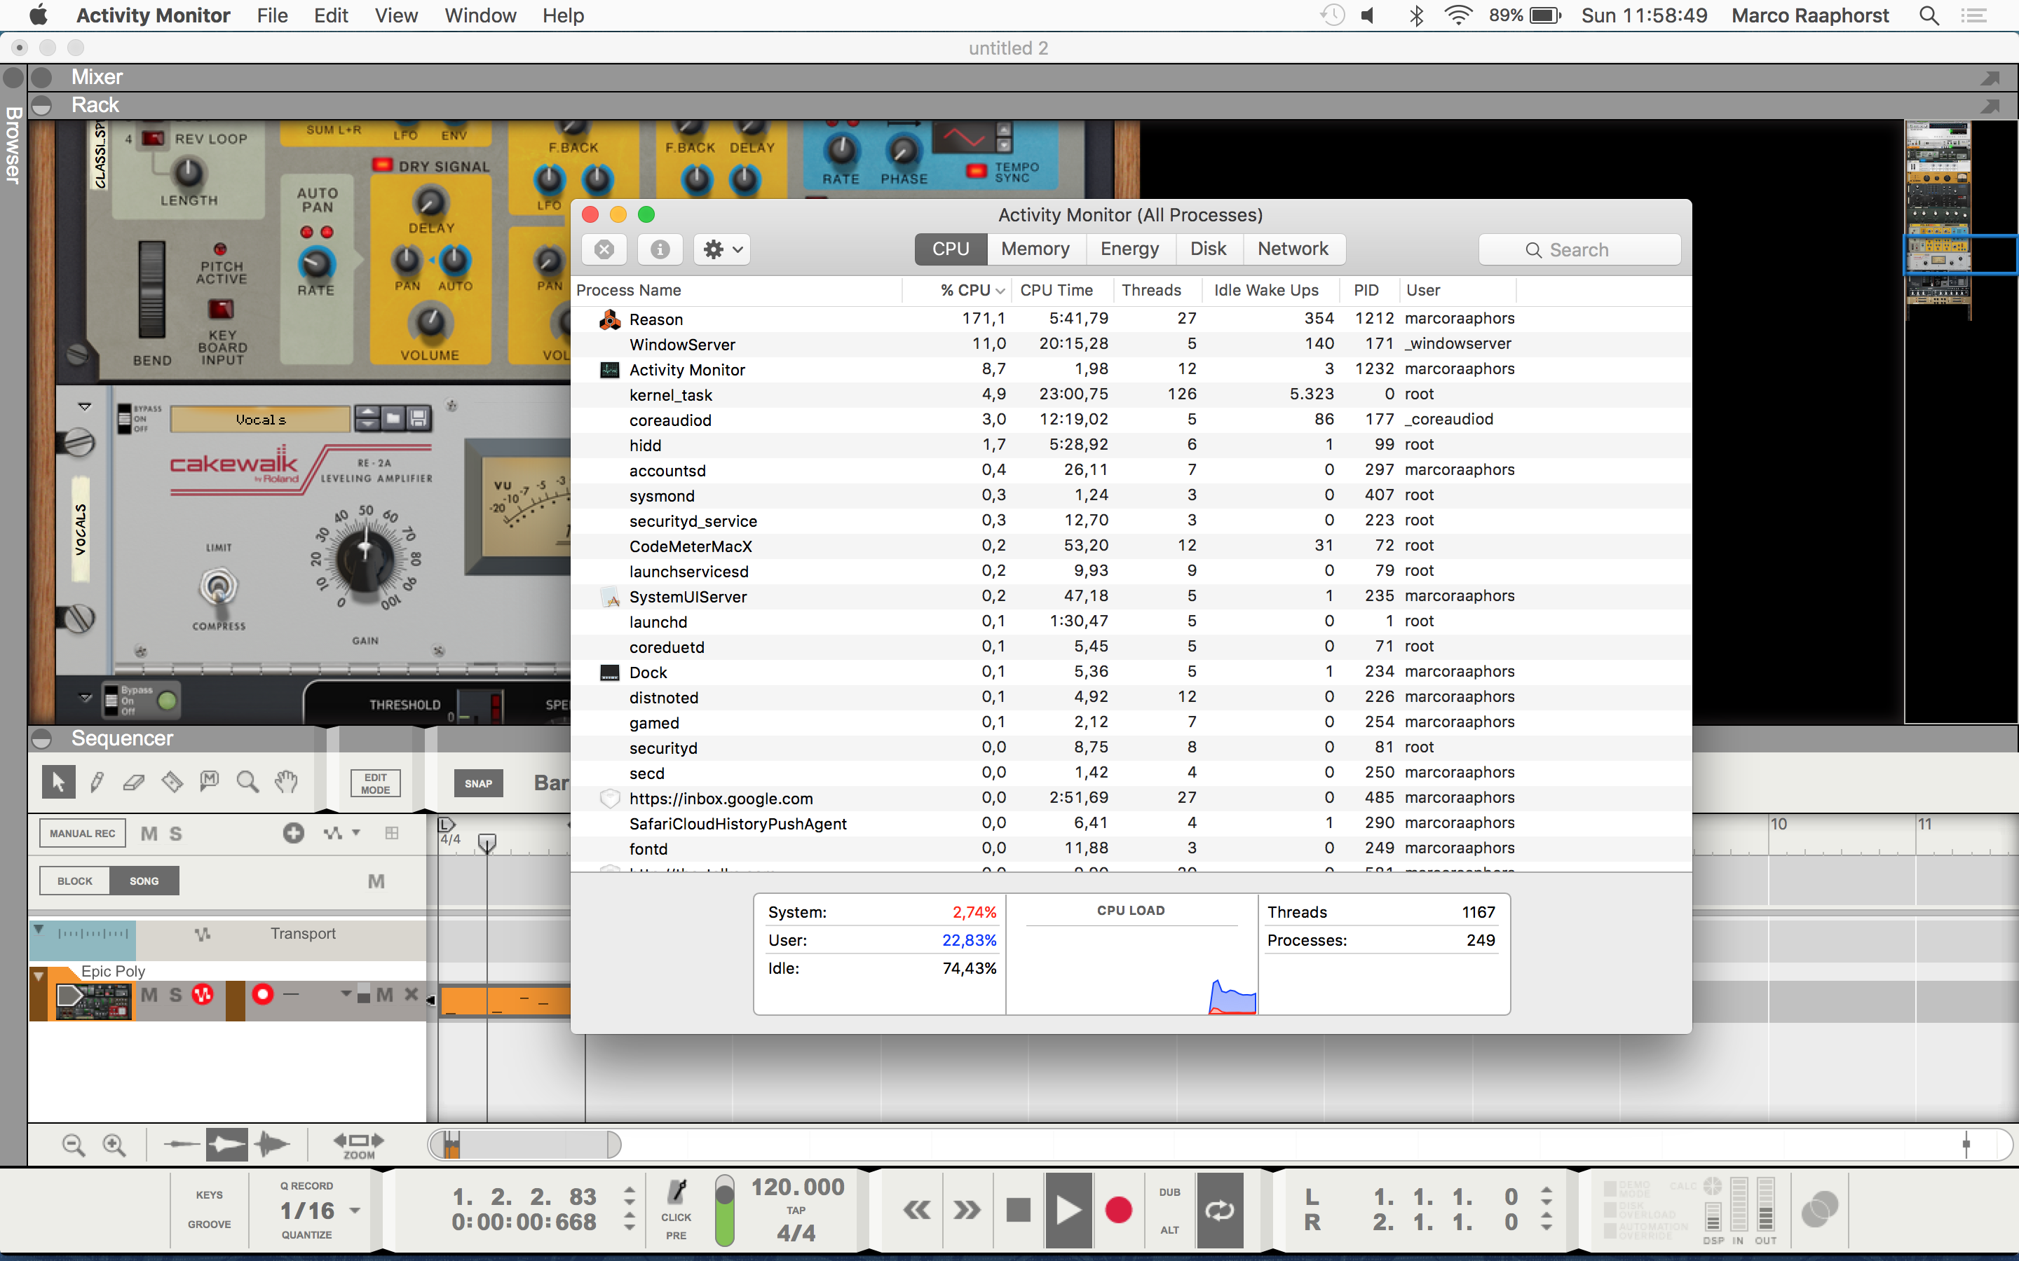Click the Vocals patch browse folder icon

(393, 419)
